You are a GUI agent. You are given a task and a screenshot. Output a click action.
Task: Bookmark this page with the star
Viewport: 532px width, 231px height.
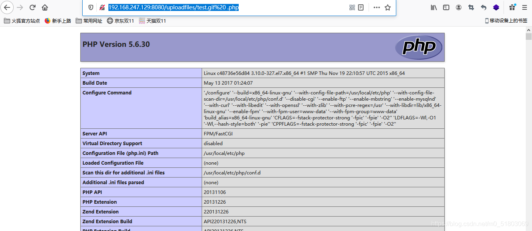(x=388, y=7)
